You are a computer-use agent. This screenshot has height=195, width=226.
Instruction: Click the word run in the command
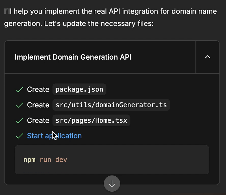(45, 160)
